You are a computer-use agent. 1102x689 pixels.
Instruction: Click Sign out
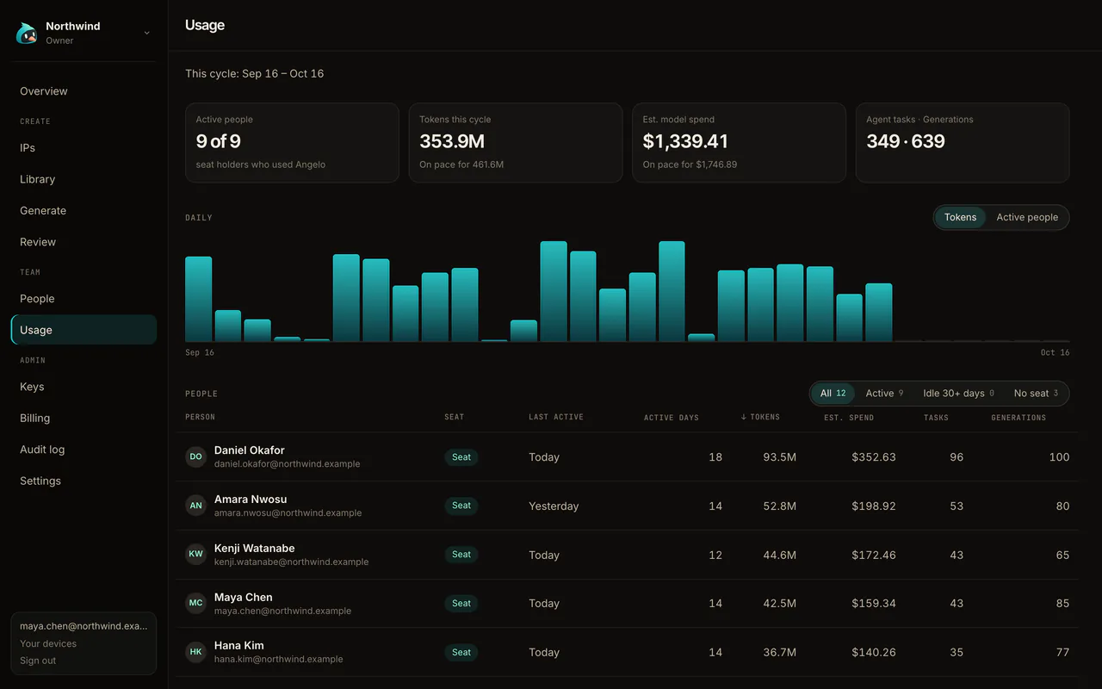[x=38, y=661]
